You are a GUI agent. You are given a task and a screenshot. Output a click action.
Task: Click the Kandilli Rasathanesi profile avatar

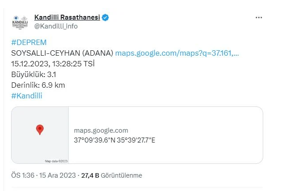20,22
